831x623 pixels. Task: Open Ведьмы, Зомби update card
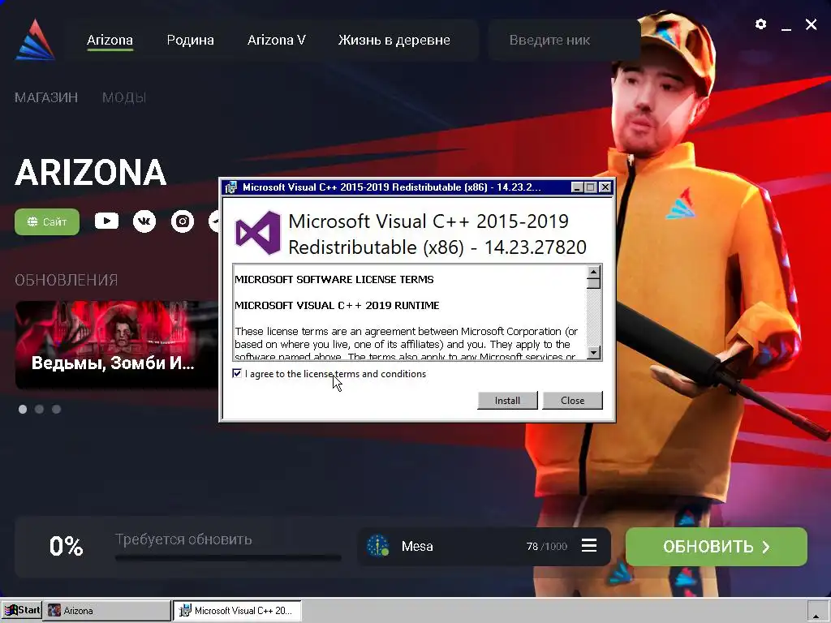click(117, 345)
